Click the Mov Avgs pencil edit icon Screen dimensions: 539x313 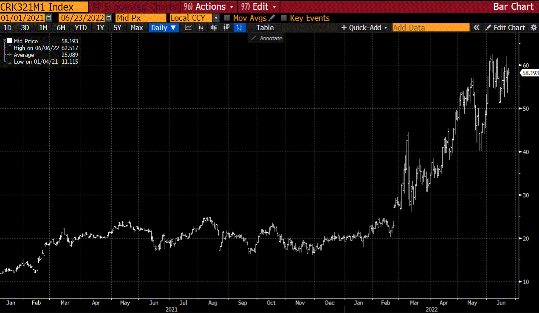point(272,18)
